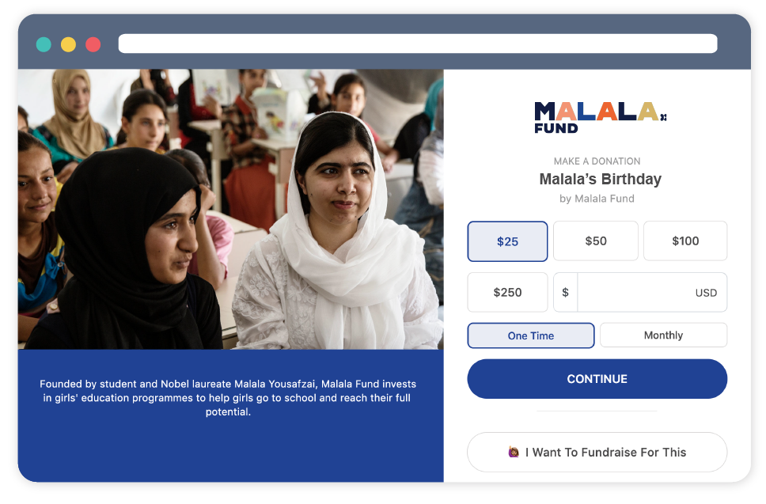Click the USD currency label
The width and height of the screenshot is (766, 504).
pyautogui.click(x=706, y=293)
